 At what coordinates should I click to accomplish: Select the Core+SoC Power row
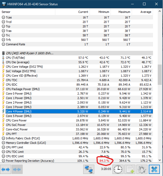click(77, 129)
